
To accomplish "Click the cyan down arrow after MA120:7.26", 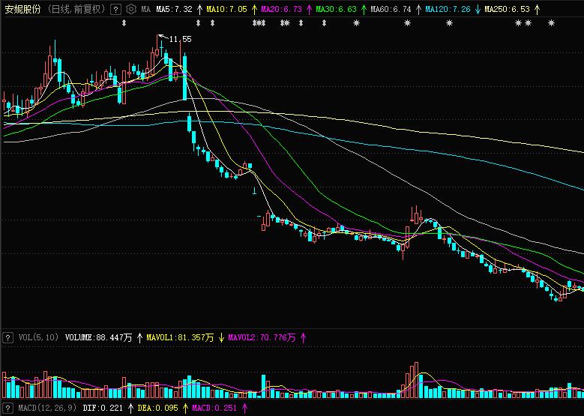I will [x=478, y=9].
